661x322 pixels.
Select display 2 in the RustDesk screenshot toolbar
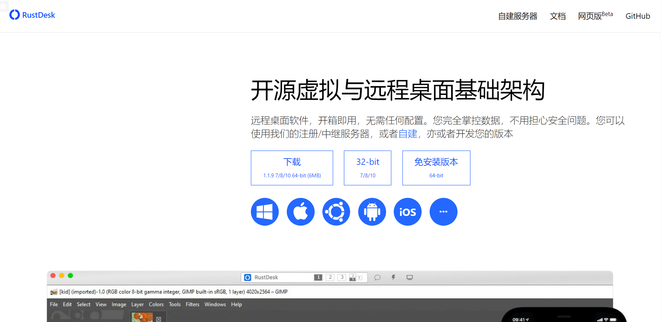[330, 277]
